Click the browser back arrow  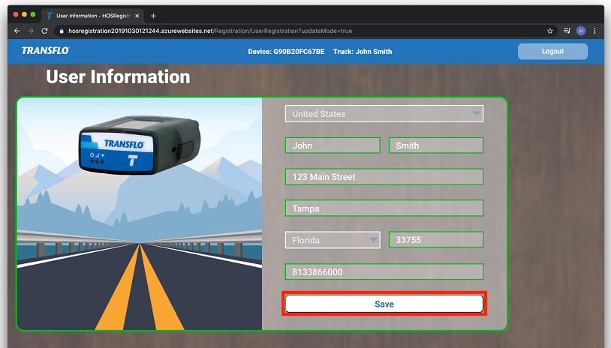(x=17, y=31)
